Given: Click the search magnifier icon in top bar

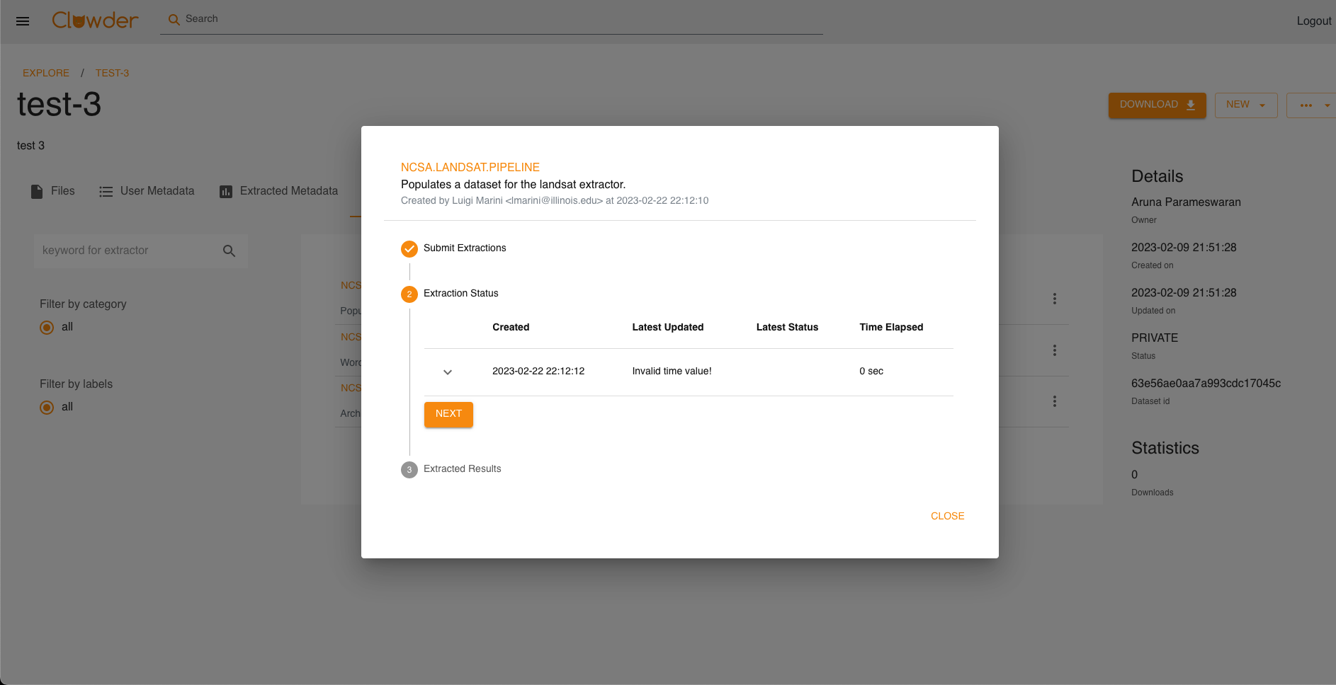Looking at the screenshot, I should [x=174, y=20].
